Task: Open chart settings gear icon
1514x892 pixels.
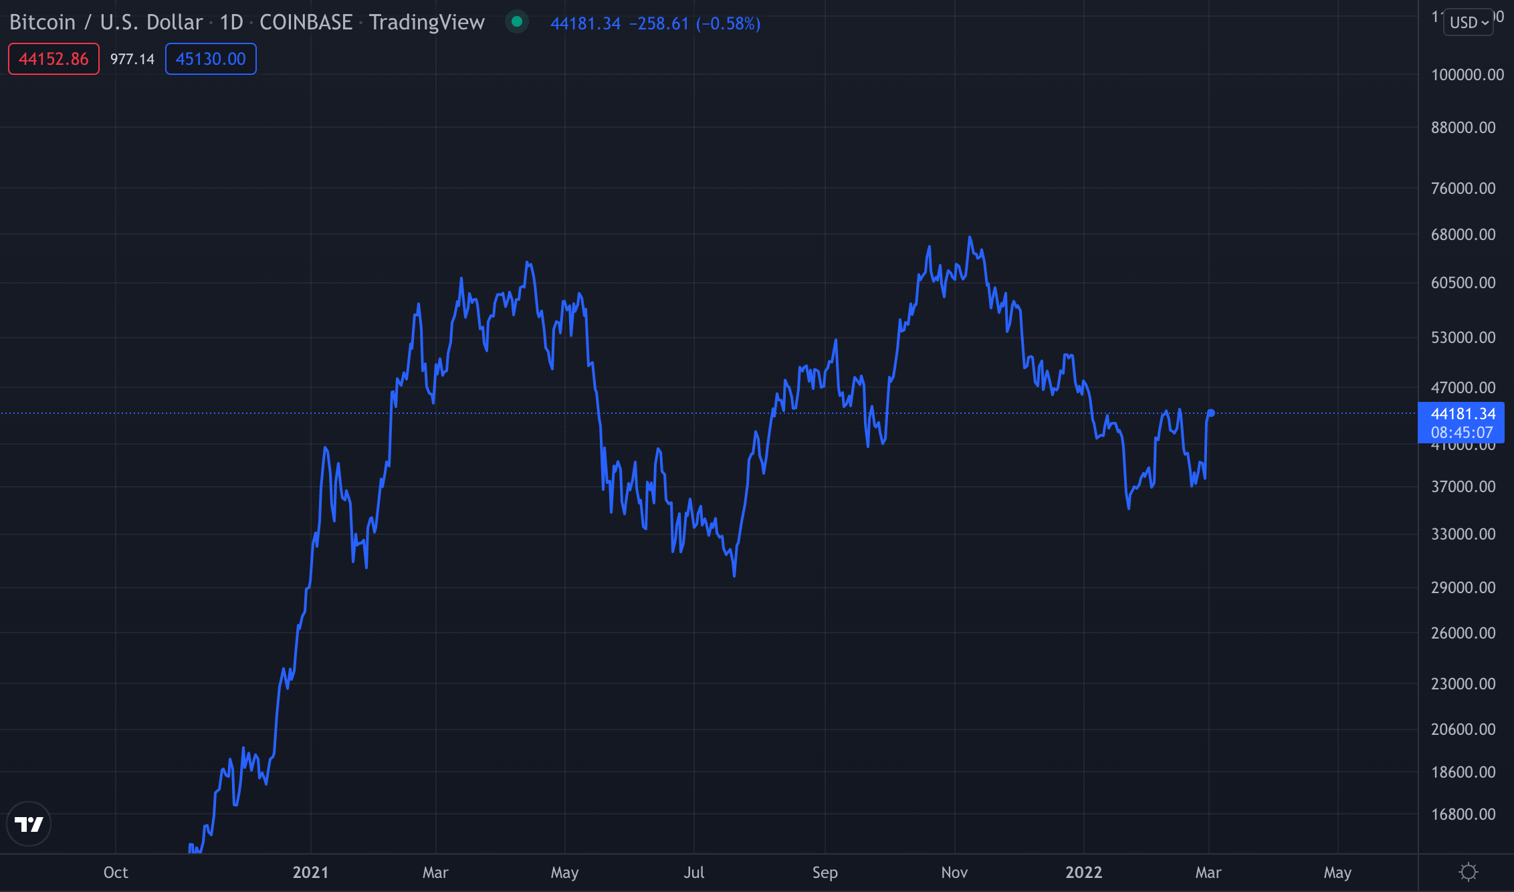Action: point(1469,872)
